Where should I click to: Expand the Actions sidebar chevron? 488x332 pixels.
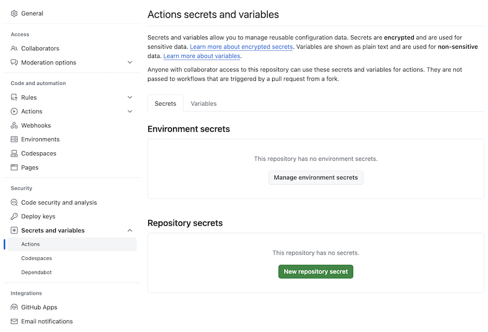pyautogui.click(x=130, y=112)
